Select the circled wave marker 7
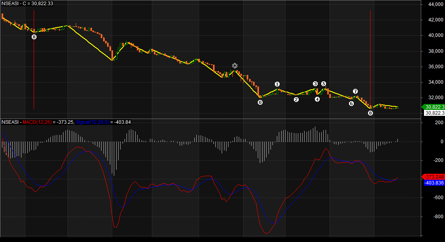 click(x=355, y=91)
